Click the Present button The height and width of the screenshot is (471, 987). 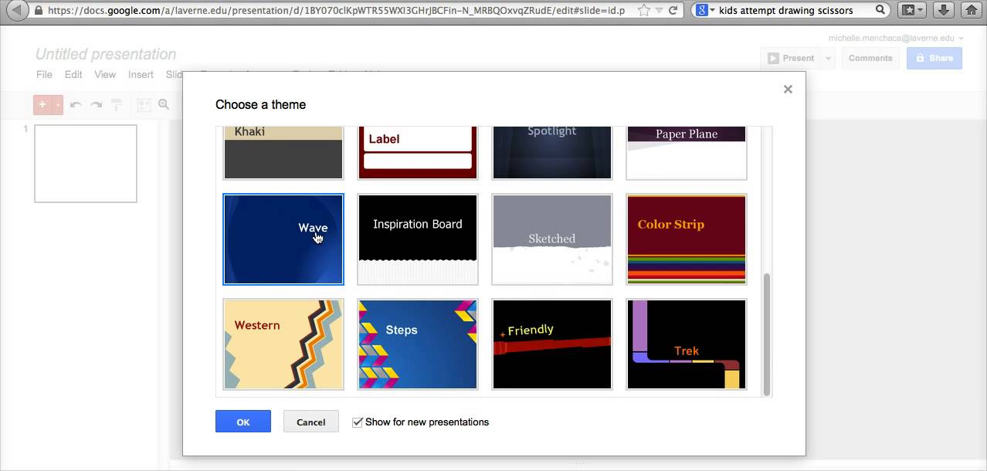tap(791, 58)
